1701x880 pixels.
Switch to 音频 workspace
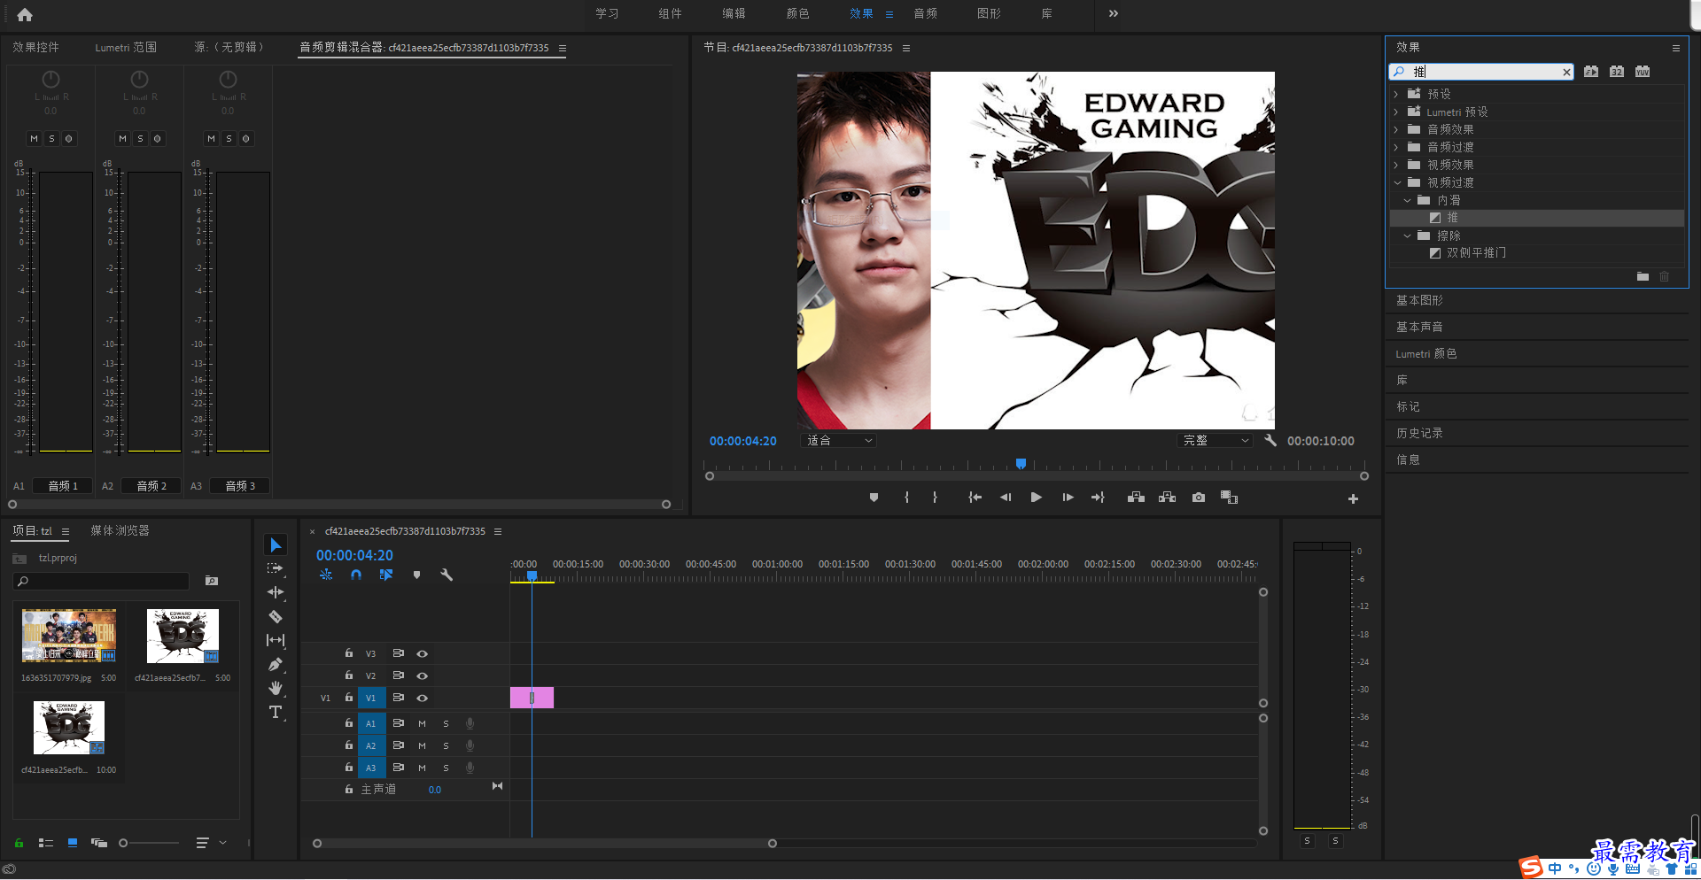coord(926,13)
